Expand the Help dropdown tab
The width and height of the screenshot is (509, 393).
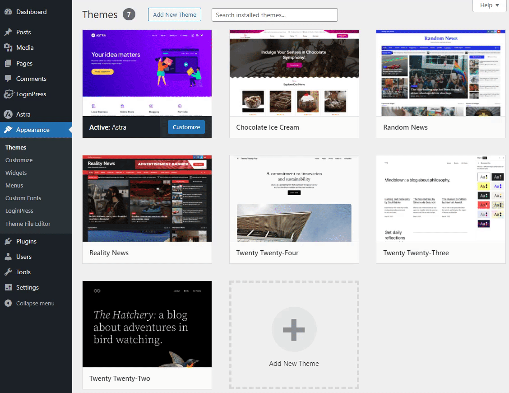(490, 5)
